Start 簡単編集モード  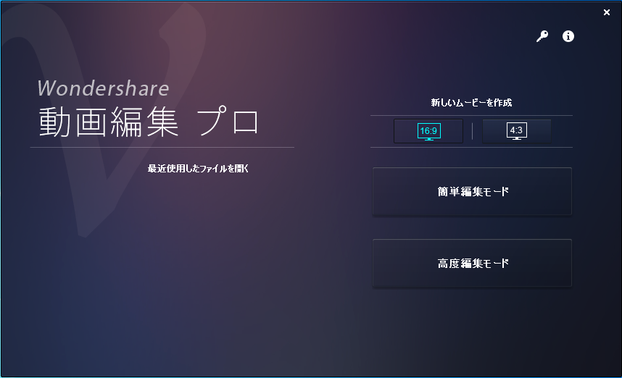tap(472, 191)
